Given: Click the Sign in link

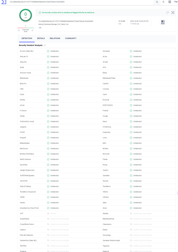Looking at the screenshot, I should point(176,2).
